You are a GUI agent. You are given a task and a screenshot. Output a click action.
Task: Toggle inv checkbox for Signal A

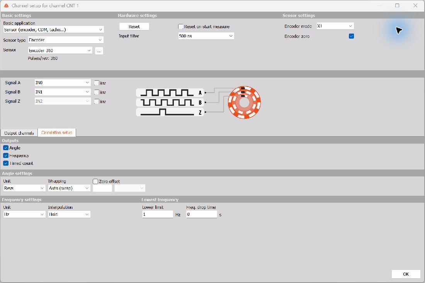(x=97, y=83)
